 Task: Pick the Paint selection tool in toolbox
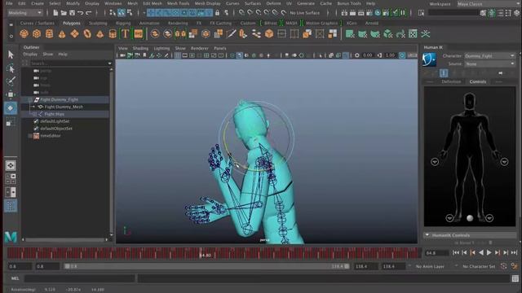coord(11,81)
